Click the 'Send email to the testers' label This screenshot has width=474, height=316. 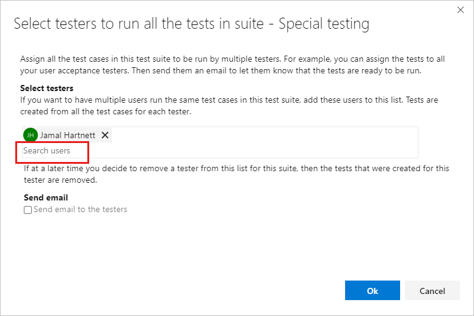pos(81,210)
